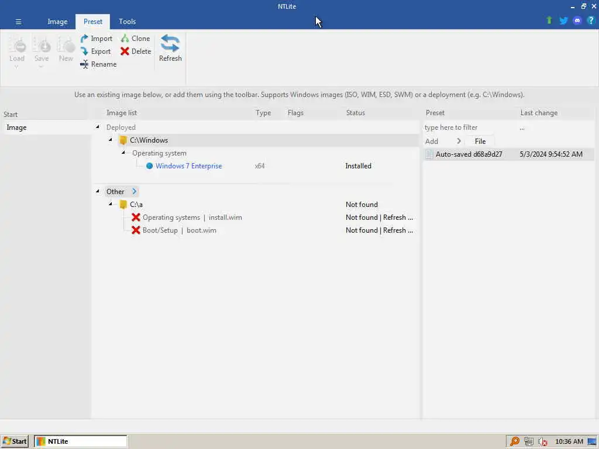Export the selected preset
The width and height of the screenshot is (599, 449).
click(x=95, y=51)
